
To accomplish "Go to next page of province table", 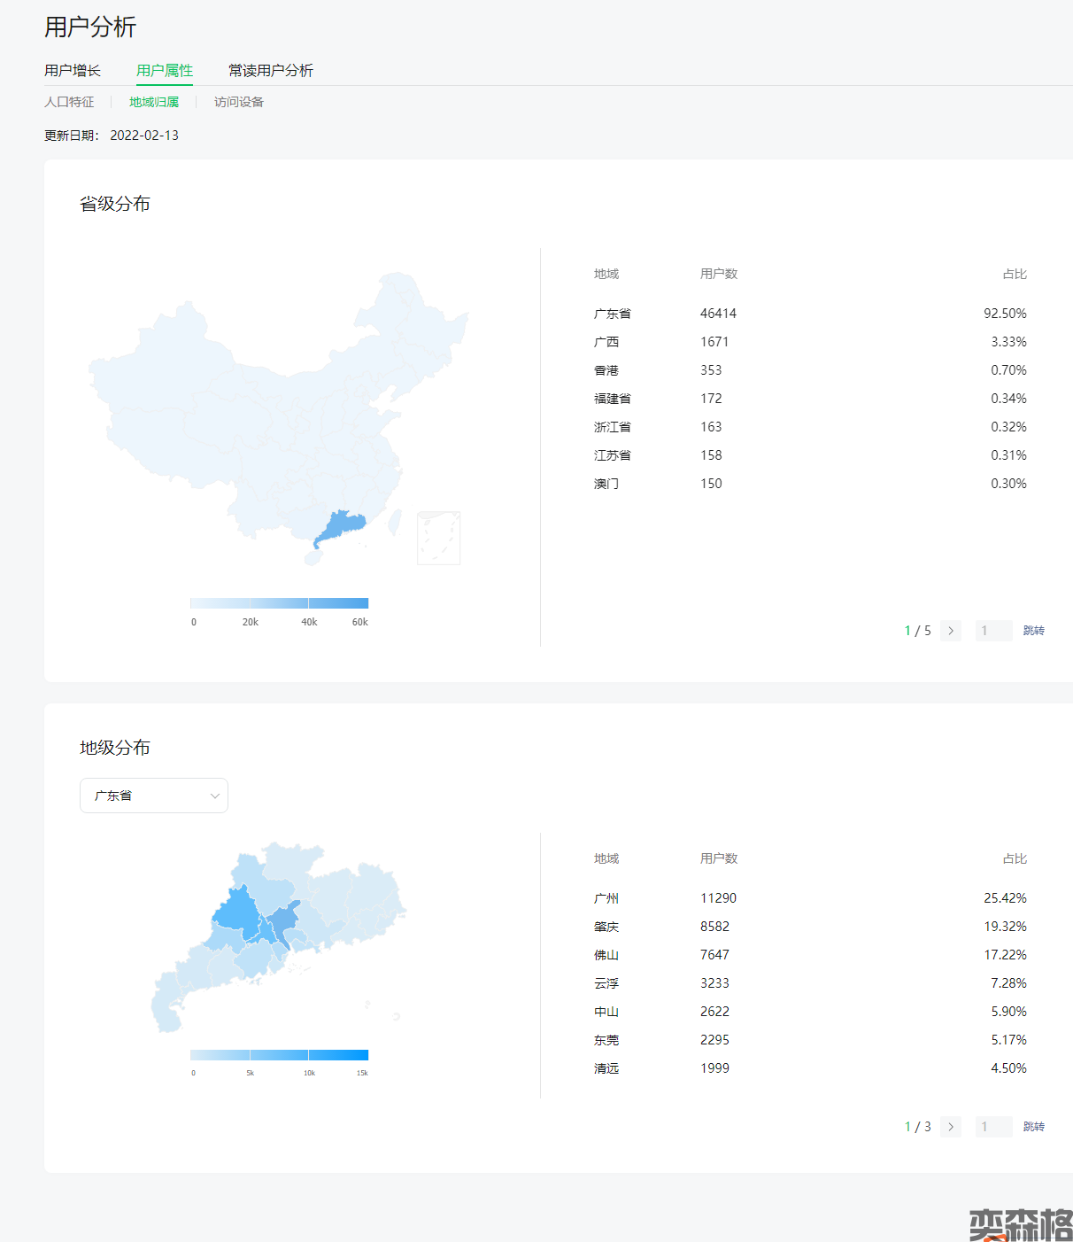I will pyautogui.click(x=951, y=631).
